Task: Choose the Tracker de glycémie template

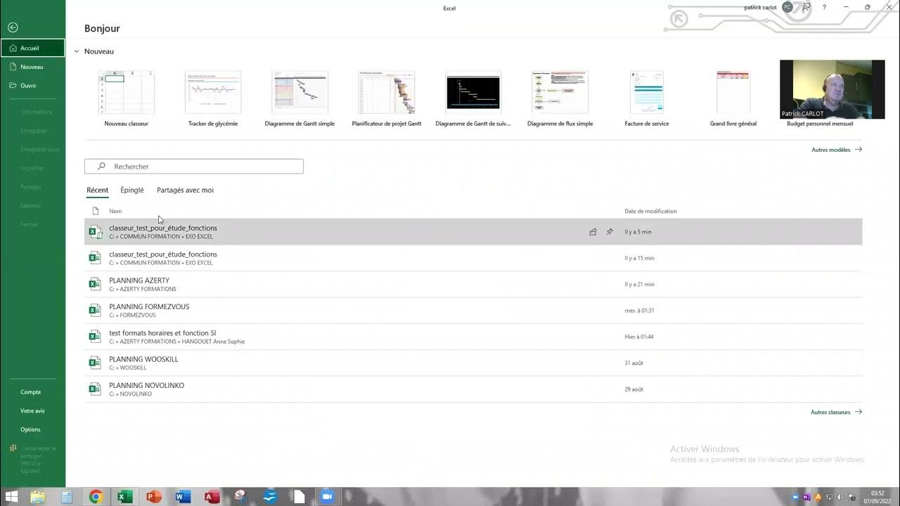Action: tap(213, 98)
